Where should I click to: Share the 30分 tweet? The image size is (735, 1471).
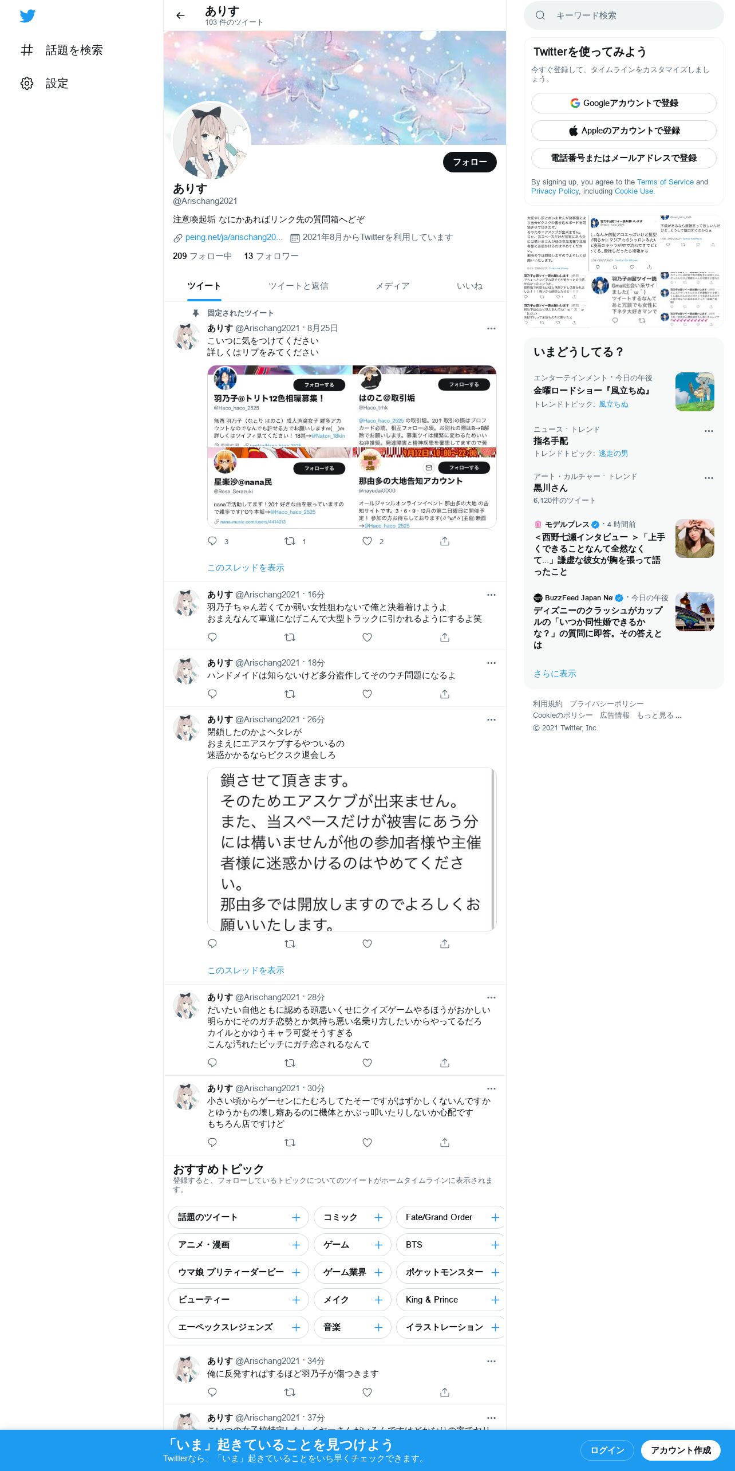(445, 1142)
